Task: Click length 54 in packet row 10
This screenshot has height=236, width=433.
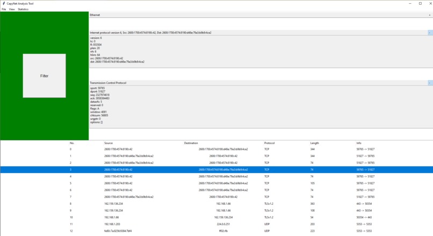Action: point(312,217)
